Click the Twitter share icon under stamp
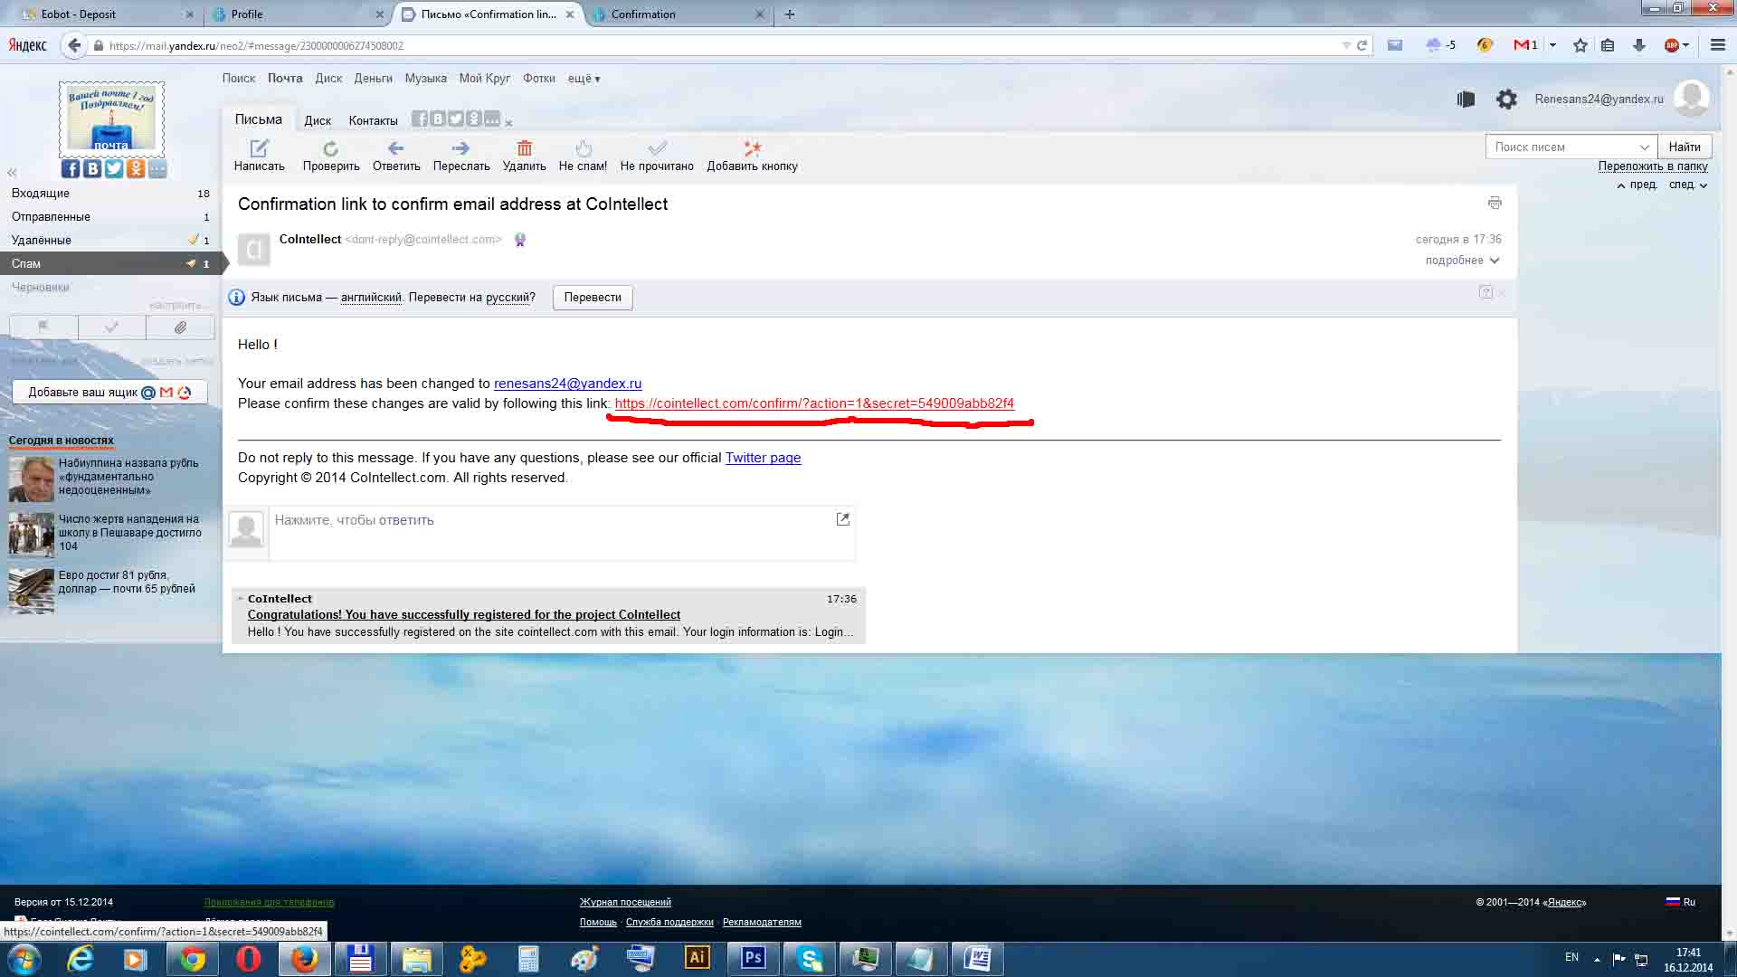Viewport: 1737px width, 977px height. [x=114, y=168]
